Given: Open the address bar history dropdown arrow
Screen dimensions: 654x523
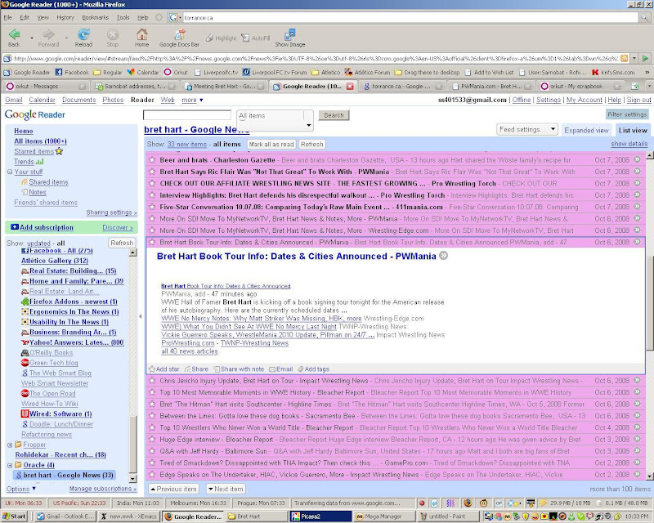Looking at the screenshot, I should [x=634, y=58].
